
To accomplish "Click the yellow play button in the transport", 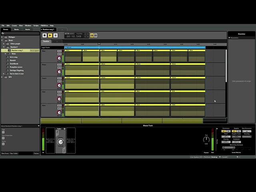I will click(x=50, y=35).
